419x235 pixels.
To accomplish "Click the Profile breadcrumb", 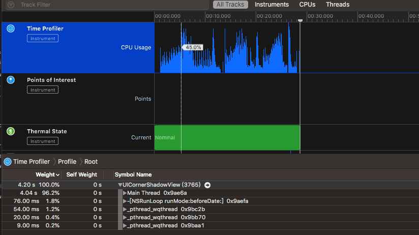I will tap(67, 162).
